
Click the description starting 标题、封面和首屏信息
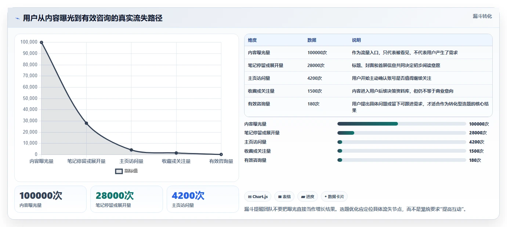pos(396,66)
